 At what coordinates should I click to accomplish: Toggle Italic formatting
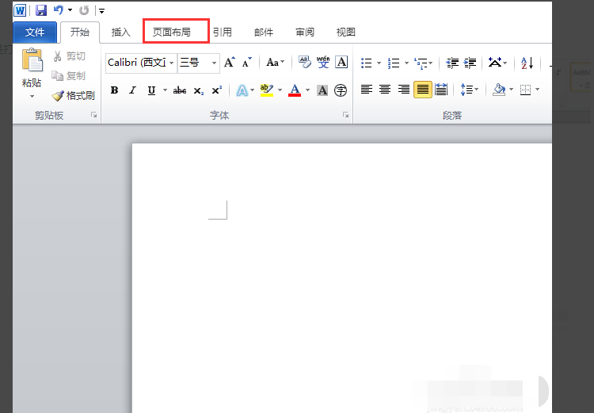pos(132,90)
